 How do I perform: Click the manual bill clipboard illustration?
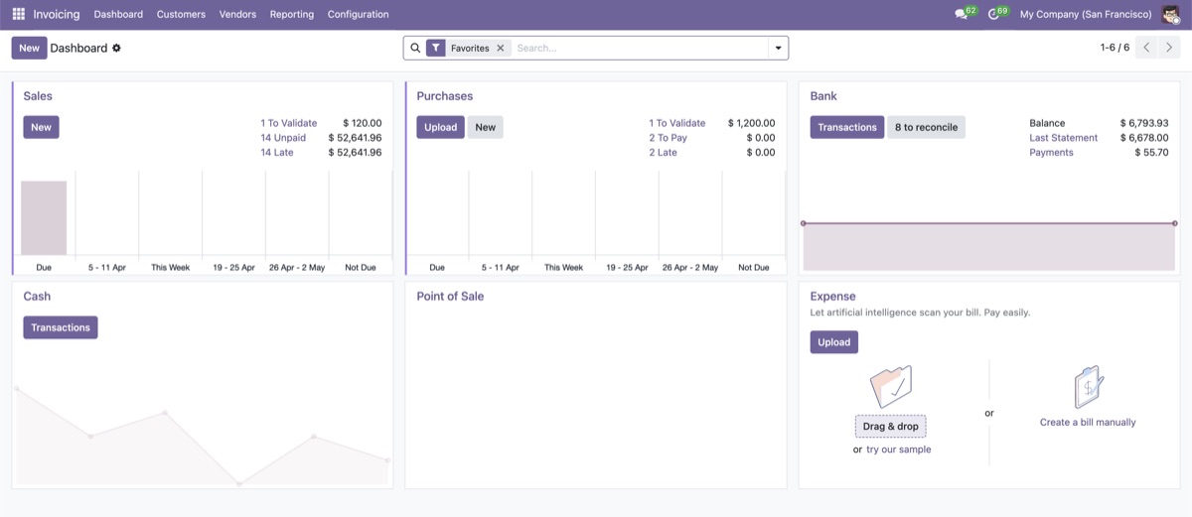(x=1089, y=387)
